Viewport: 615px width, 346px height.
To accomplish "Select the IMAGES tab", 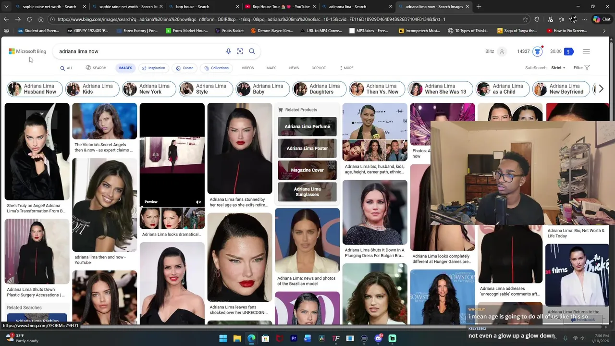I will coord(125,68).
